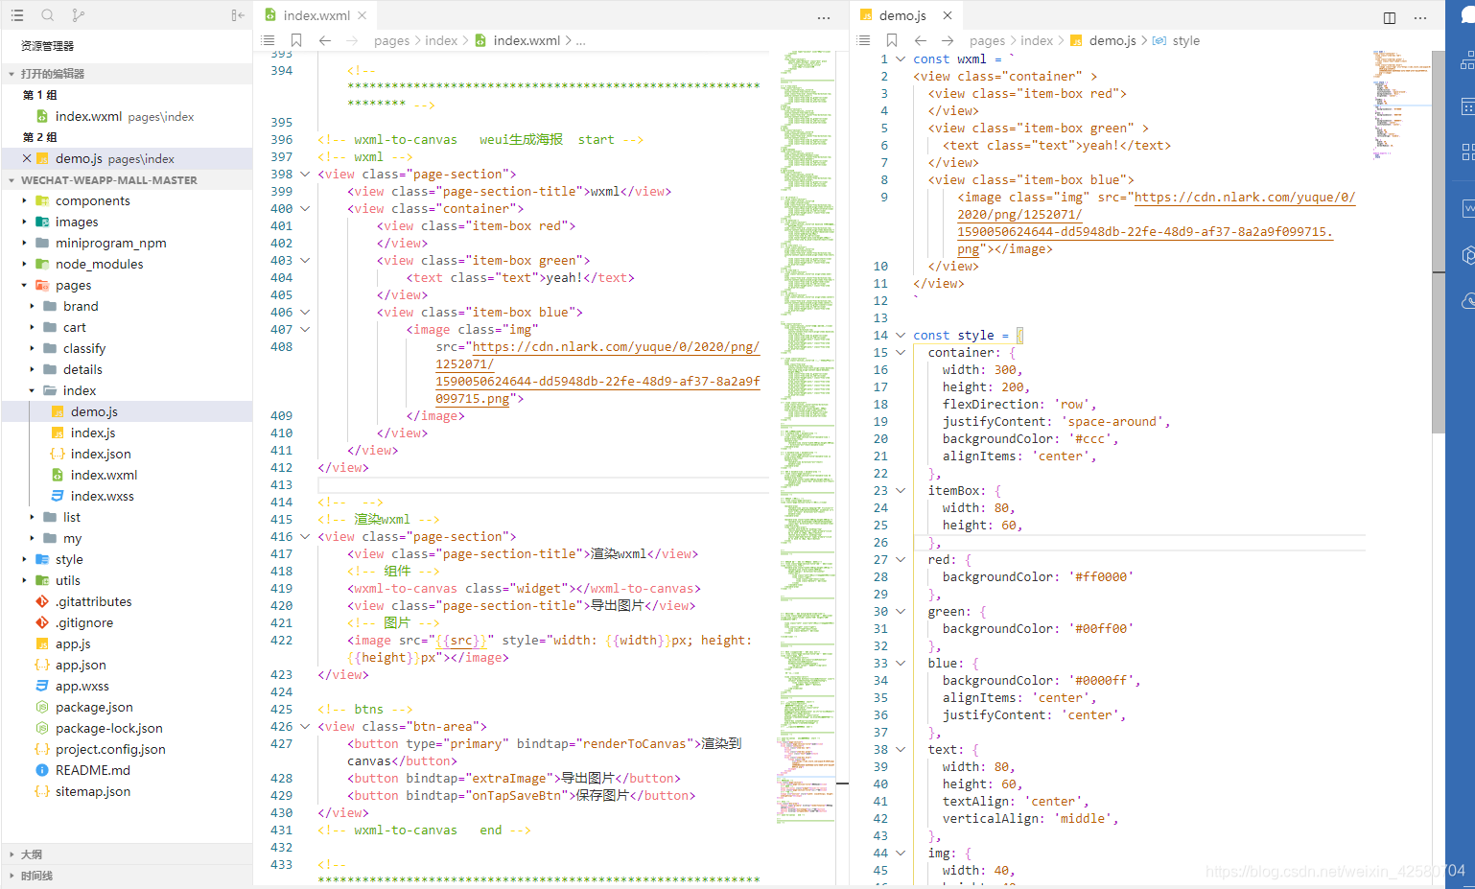1475x889 pixels.
Task: Open the image URL link in demo.js
Action: [1156, 222]
